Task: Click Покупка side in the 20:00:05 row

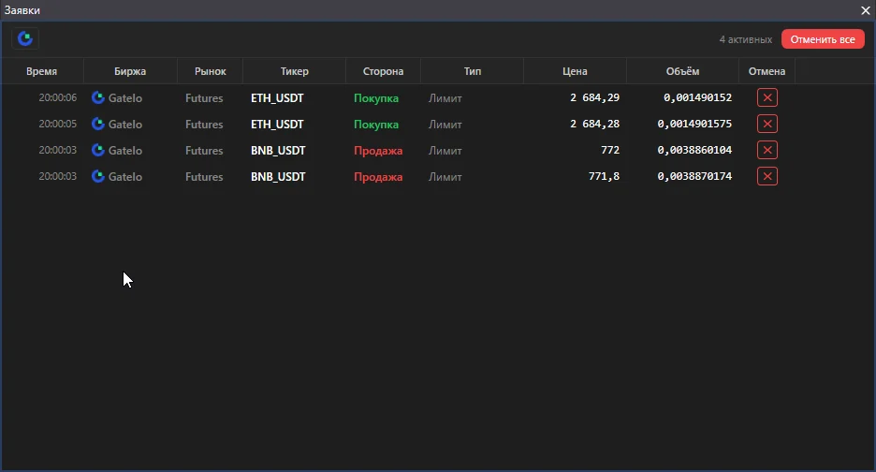Action: (376, 125)
